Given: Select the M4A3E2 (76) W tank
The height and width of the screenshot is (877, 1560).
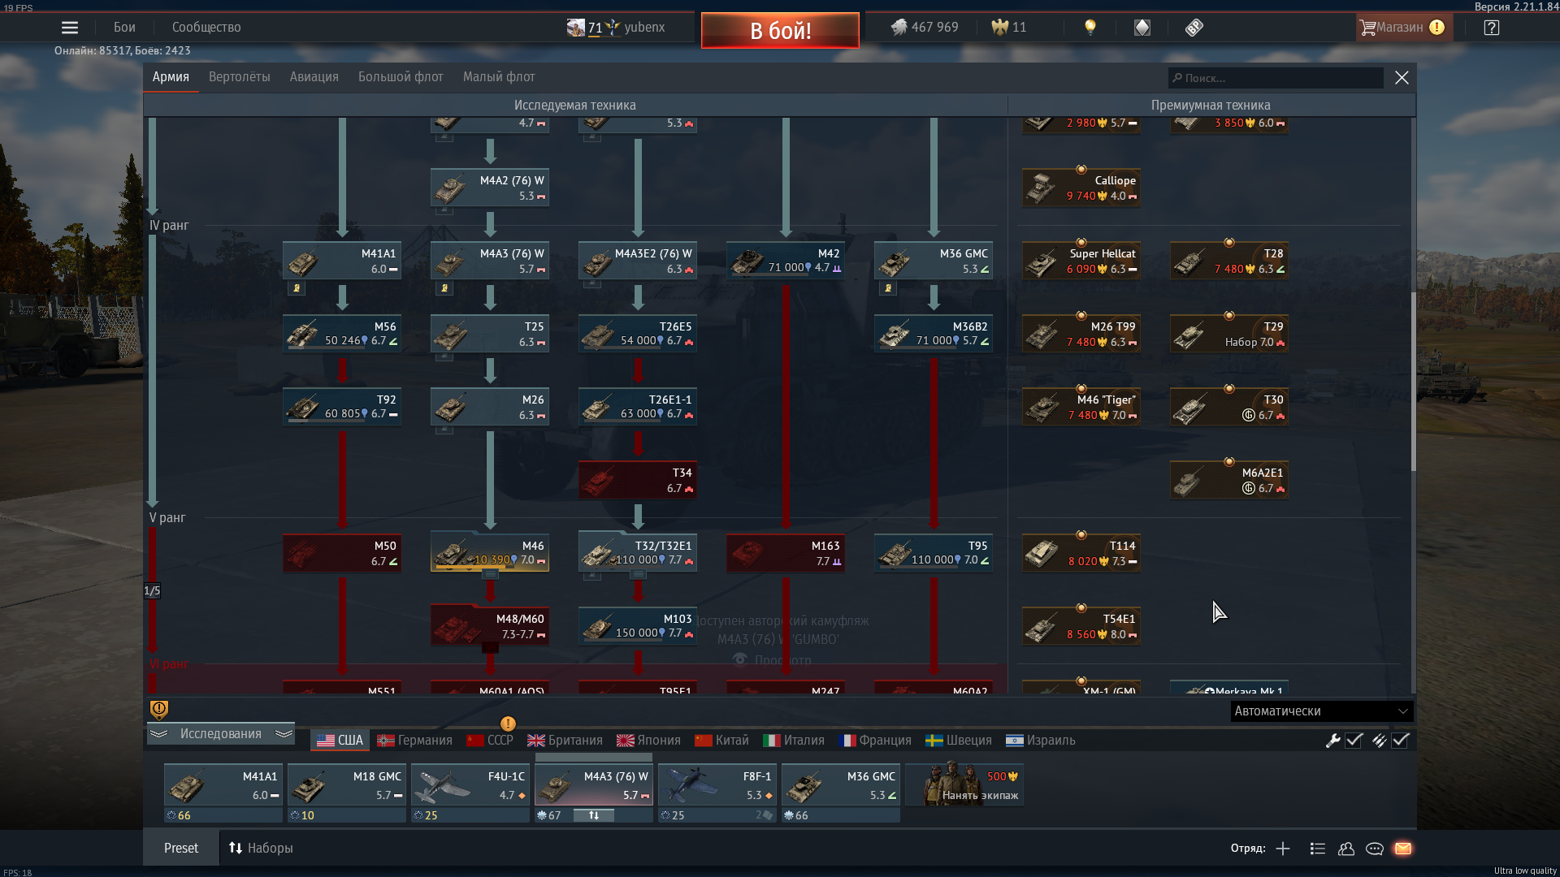Looking at the screenshot, I should coord(638,261).
